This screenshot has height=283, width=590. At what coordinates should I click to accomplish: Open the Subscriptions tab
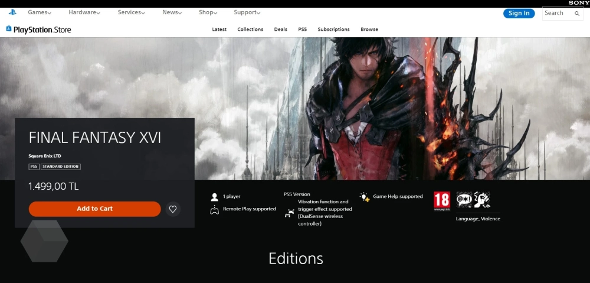coord(333,30)
